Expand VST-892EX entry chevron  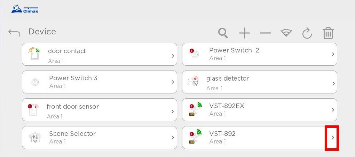tap(333, 110)
